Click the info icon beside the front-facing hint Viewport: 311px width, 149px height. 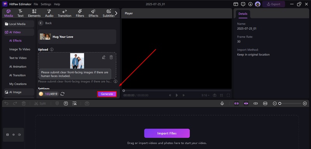[x=115, y=81]
